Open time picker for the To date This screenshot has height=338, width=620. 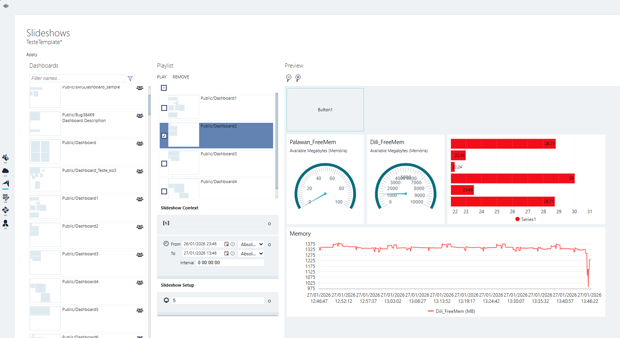232,253
